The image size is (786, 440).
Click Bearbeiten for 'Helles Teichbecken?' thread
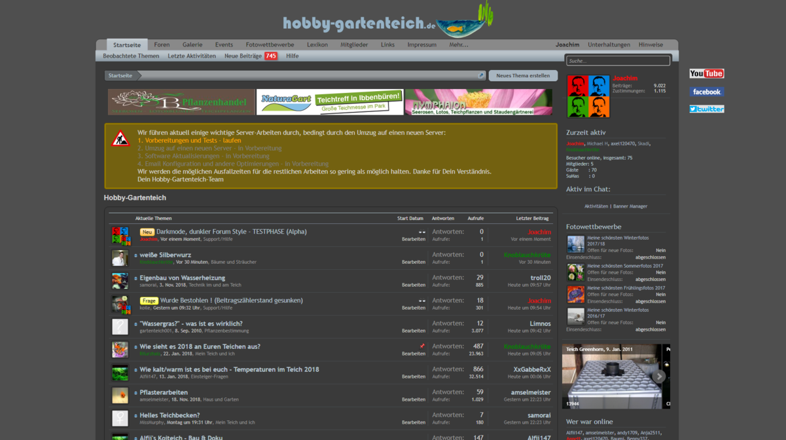pyautogui.click(x=414, y=422)
